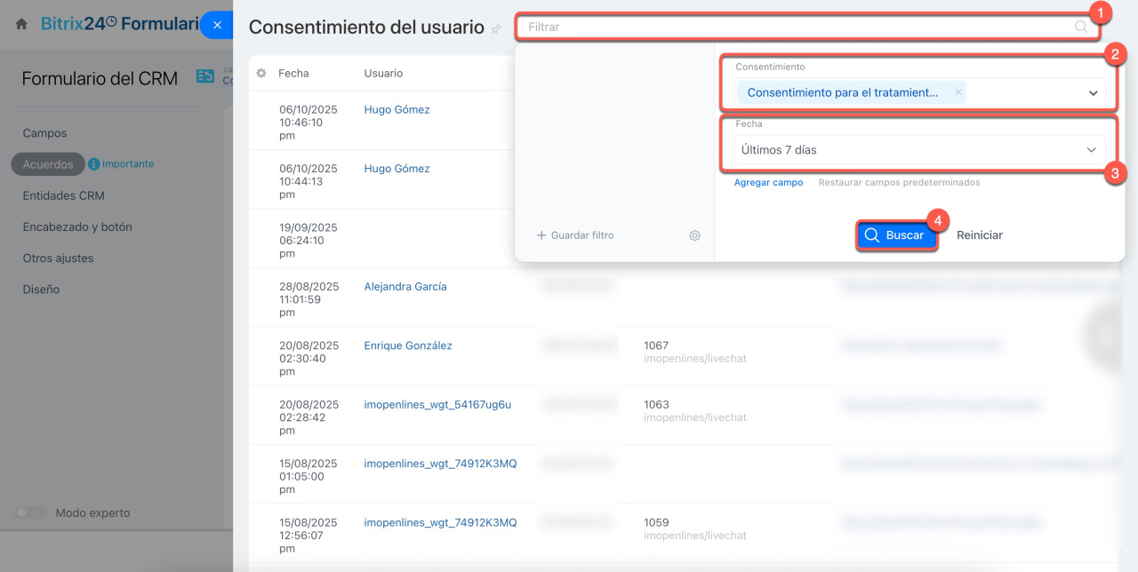Screen dimensions: 1138x572
Task: Click the value 1067 imopenlines/livechat
Action: 695,352
